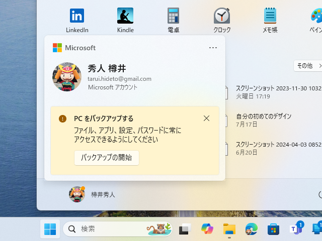322x241 pixels.
Task: Click the バックアップの開始 button
Action: pos(107,158)
